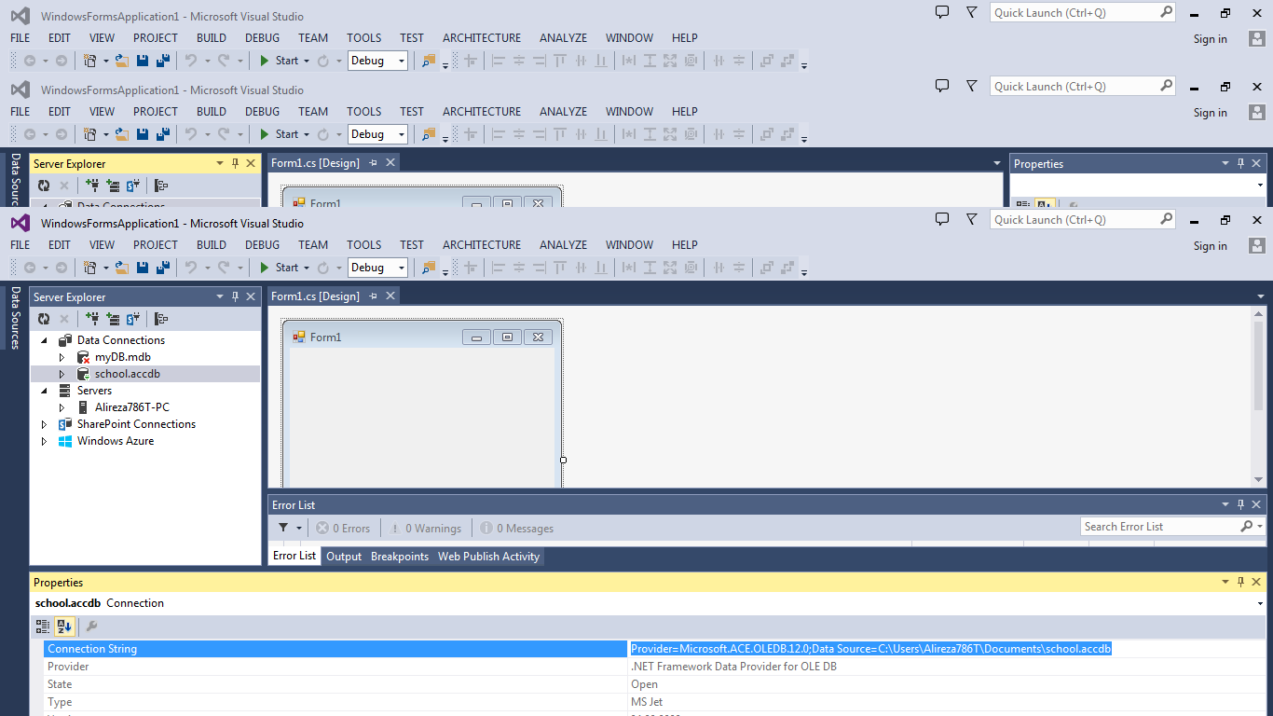Click Sign in link in front window

[x=1210, y=246]
